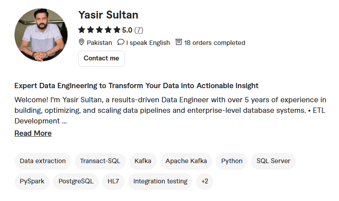Select the HL7 skill tag
The image size is (339, 201).
coord(113,181)
